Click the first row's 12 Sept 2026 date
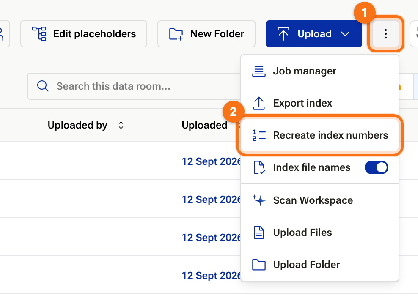Viewport: 418px width, 301px height. (x=211, y=161)
